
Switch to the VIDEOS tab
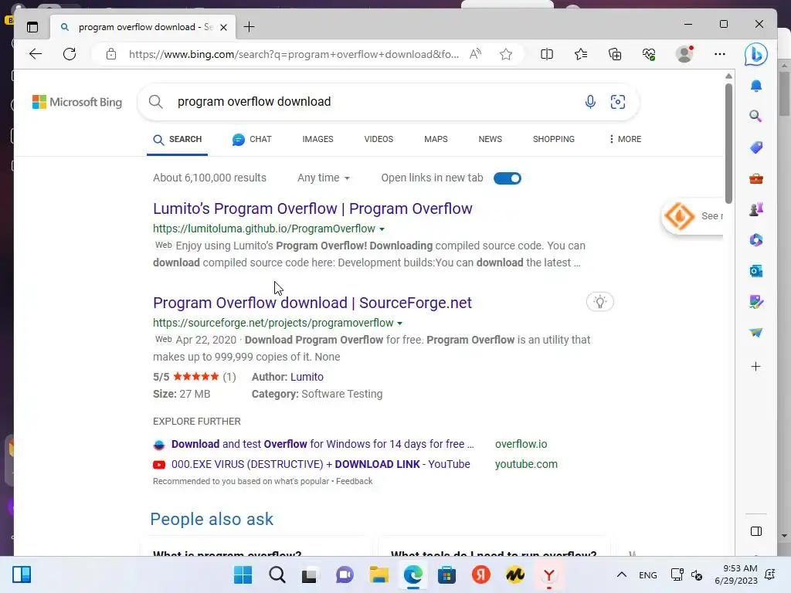pyautogui.click(x=379, y=139)
